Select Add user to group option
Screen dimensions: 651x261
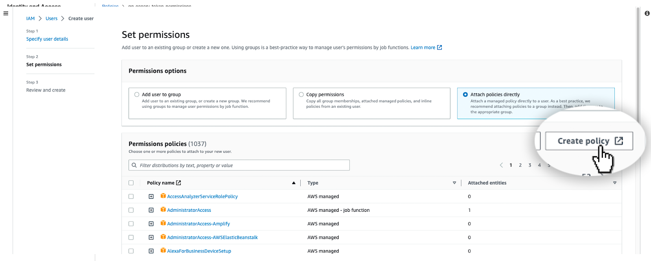[x=137, y=94]
